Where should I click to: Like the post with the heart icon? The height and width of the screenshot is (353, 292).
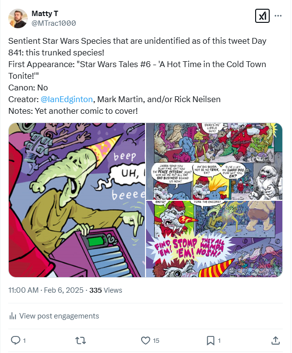click(x=145, y=340)
